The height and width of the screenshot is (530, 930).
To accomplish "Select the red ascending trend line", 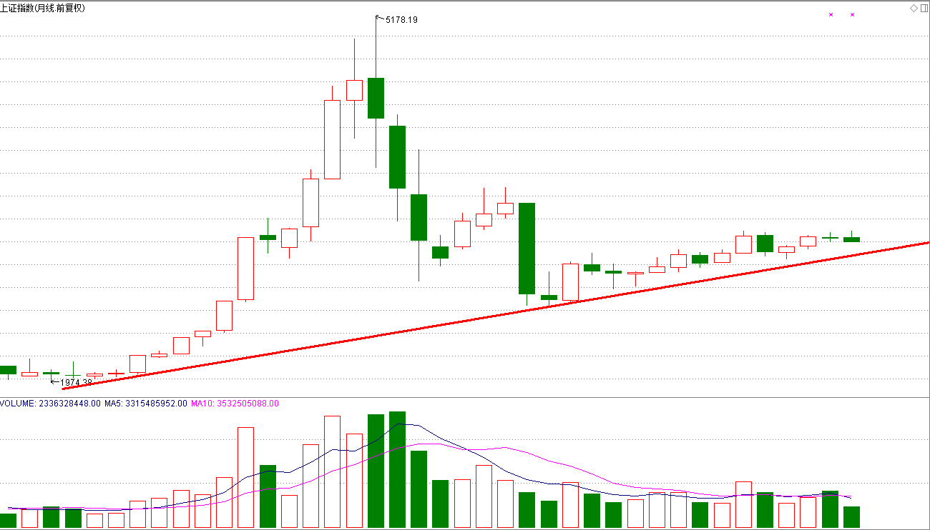I will (x=496, y=316).
